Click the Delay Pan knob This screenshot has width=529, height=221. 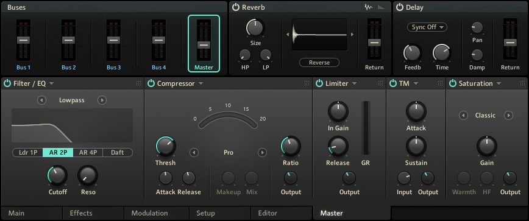click(477, 27)
